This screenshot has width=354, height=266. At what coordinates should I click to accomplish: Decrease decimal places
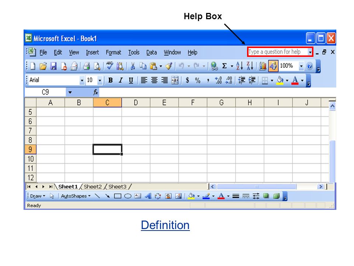[229, 80]
